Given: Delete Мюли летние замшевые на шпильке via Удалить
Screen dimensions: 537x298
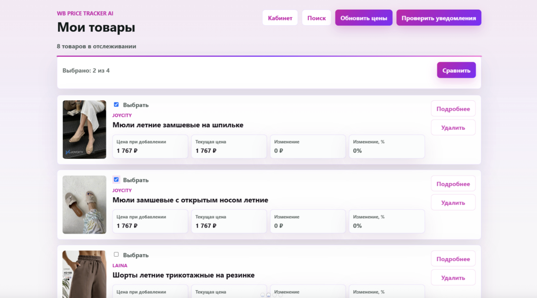Looking at the screenshot, I should pos(453,127).
